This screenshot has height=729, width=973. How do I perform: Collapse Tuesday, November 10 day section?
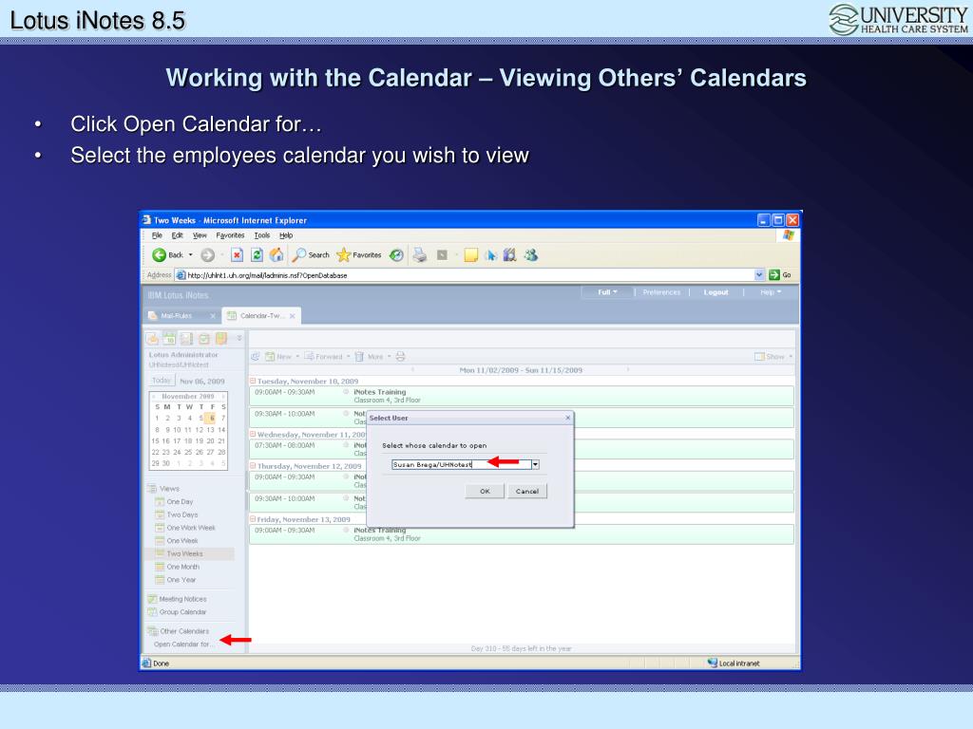[253, 381]
